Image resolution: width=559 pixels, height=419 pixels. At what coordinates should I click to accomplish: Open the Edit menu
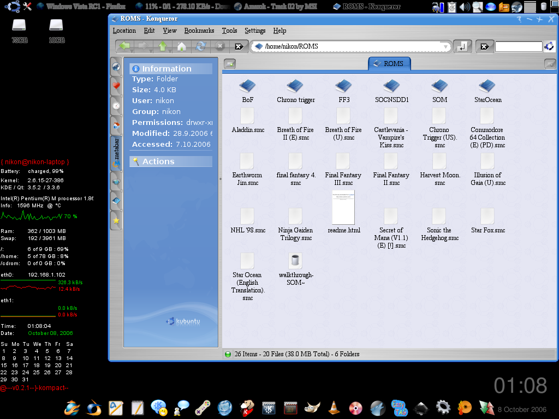click(149, 31)
